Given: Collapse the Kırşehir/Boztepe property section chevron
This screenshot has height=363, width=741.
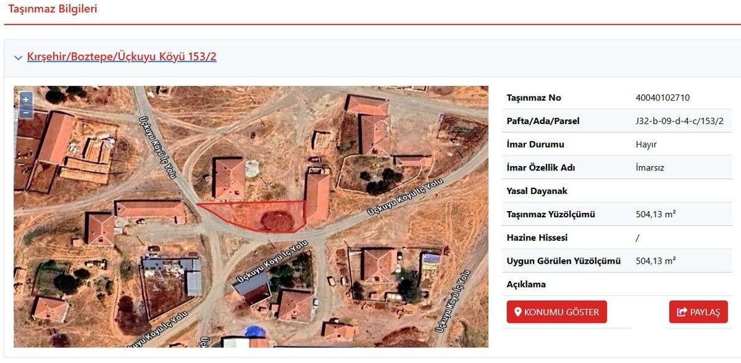Looking at the screenshot, I should (18, 57).
